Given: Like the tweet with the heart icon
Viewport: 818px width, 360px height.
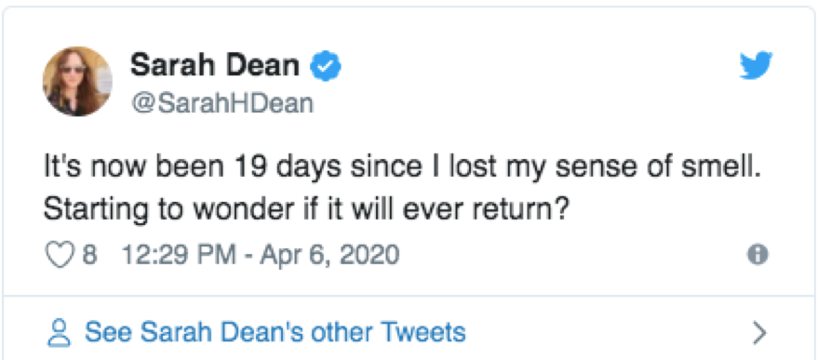Looking at the screenshot, I should tap(59, 255).
